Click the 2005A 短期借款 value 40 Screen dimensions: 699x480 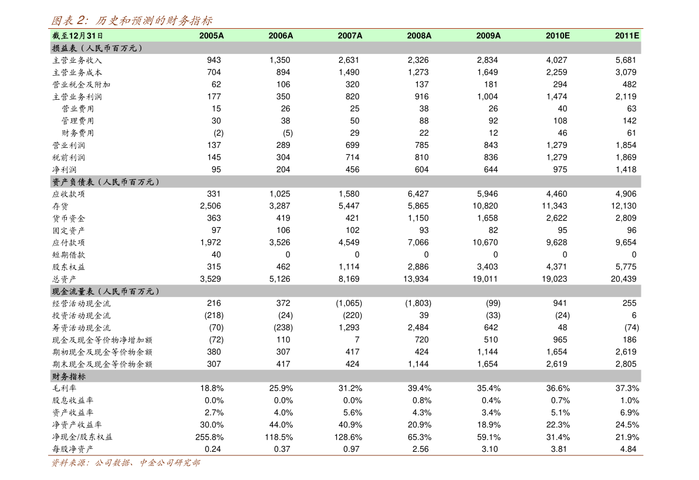point(216,255)
